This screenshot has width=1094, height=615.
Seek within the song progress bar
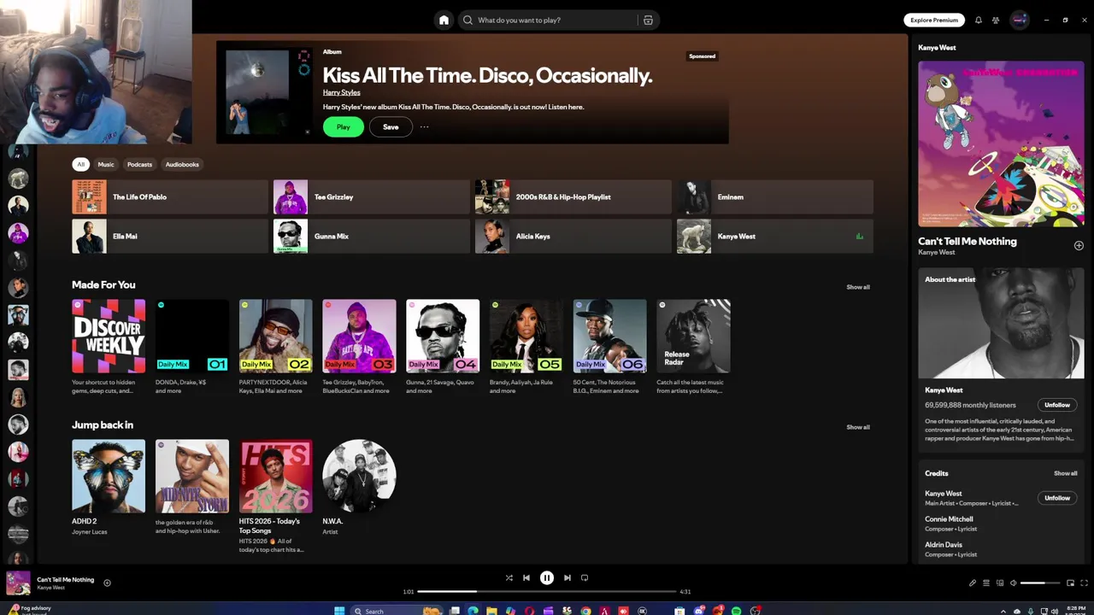click(x=547, y=591)
